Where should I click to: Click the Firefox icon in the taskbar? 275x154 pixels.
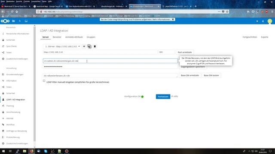point(31,151)
